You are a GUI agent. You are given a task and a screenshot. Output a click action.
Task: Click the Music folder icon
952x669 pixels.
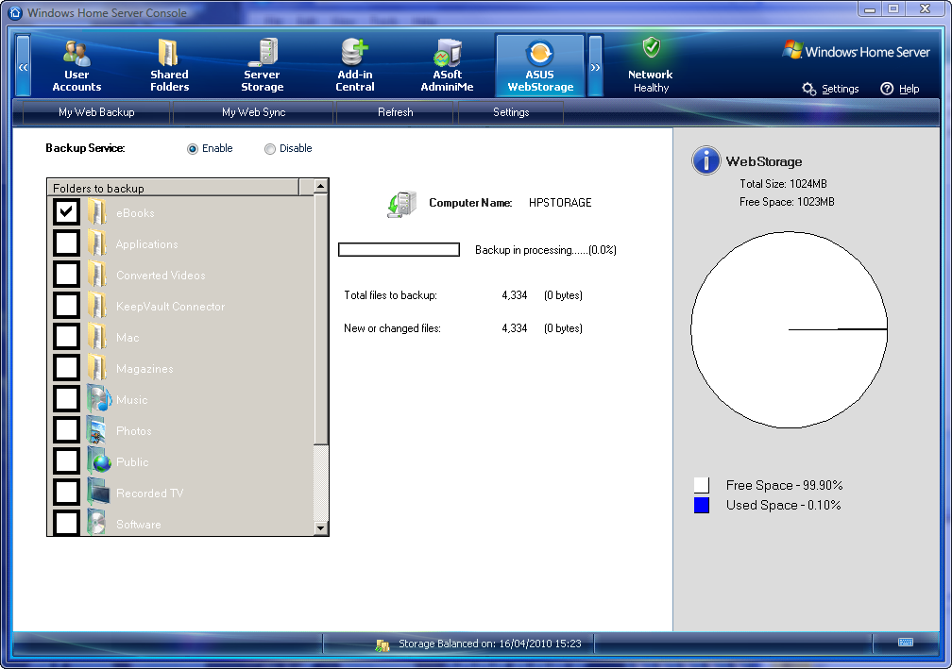click(98, 398)
